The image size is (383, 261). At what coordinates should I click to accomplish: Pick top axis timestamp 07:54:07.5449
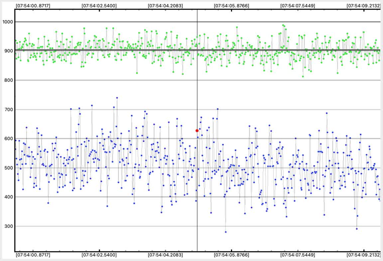click(298, 6)
